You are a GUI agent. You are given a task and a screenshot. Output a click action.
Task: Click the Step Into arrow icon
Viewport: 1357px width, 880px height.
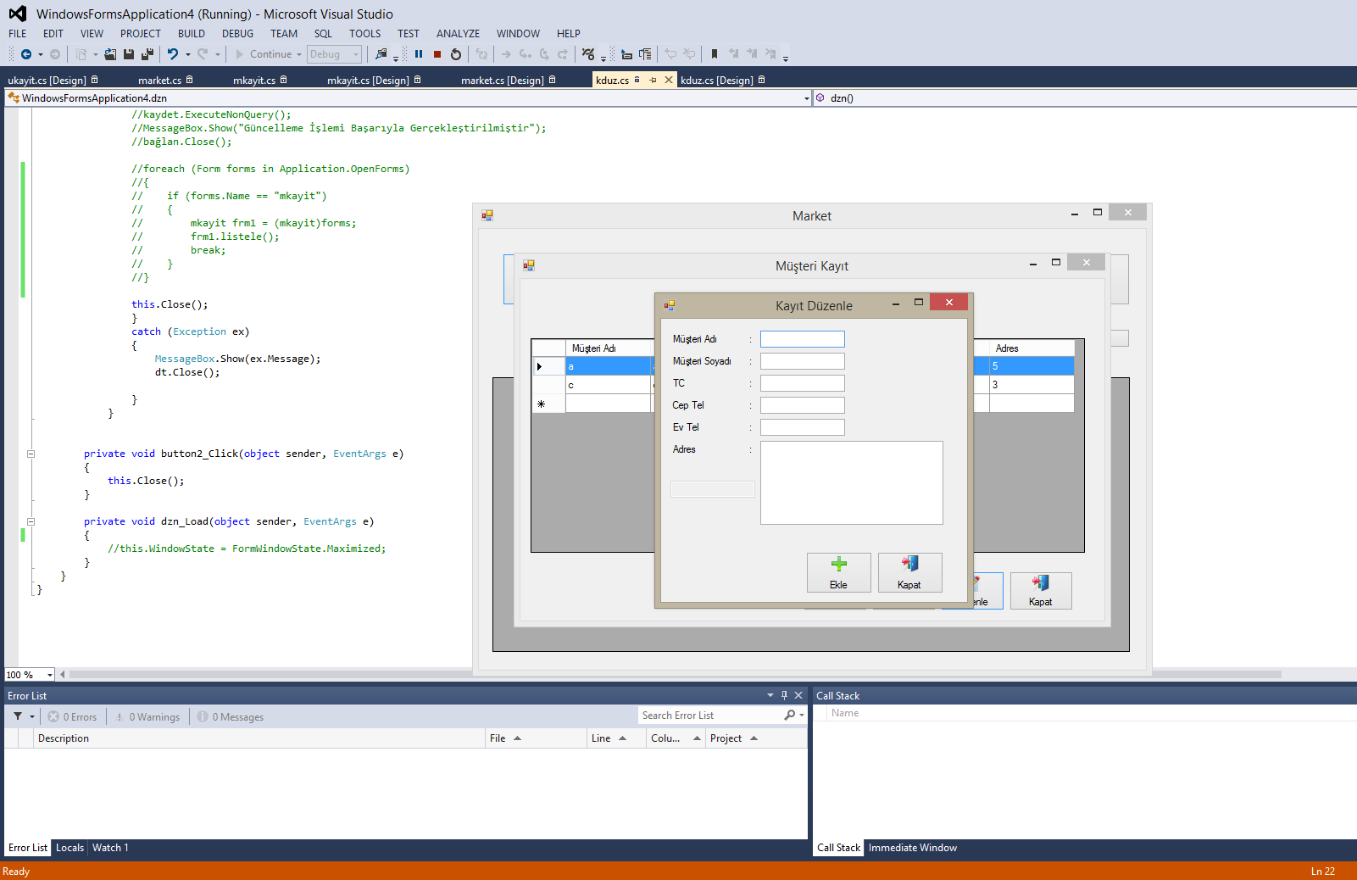pyautogui.click(x=526, y=54)
